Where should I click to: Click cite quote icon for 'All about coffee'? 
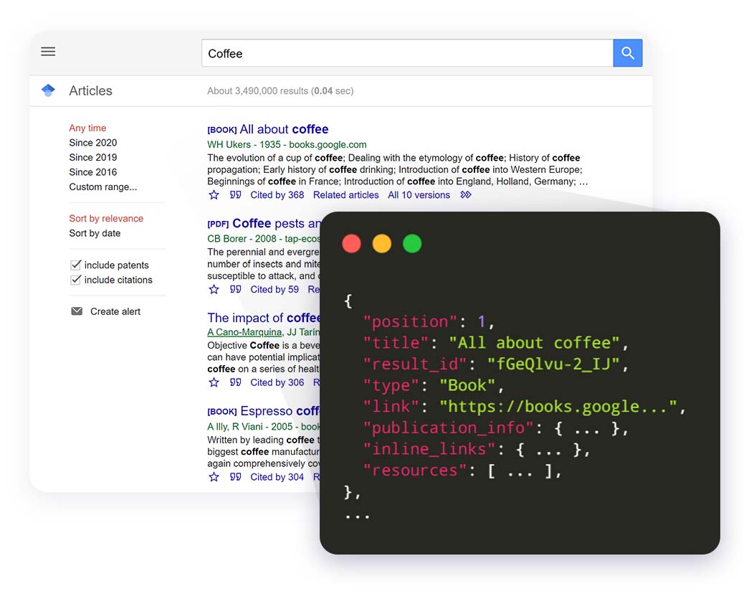(x=235, y=195)
